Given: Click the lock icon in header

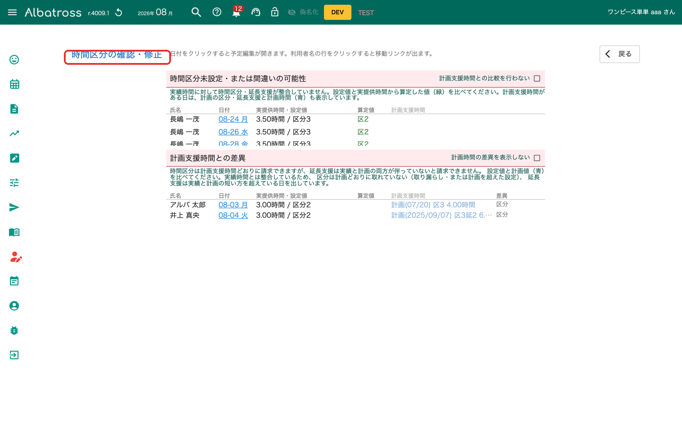Looking at the screenshot, I should (x=275, y=12).
